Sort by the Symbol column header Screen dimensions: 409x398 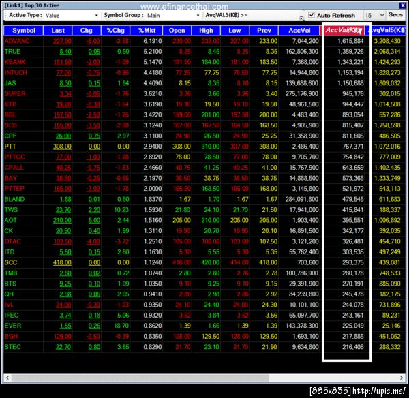pos(23,31)
